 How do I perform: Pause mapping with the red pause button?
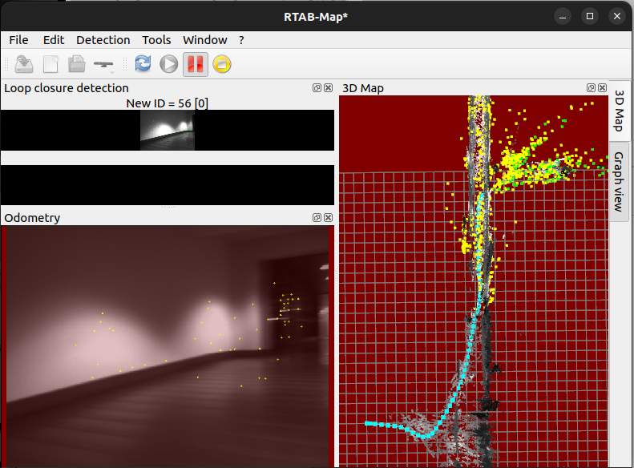[x=195, y=64]
